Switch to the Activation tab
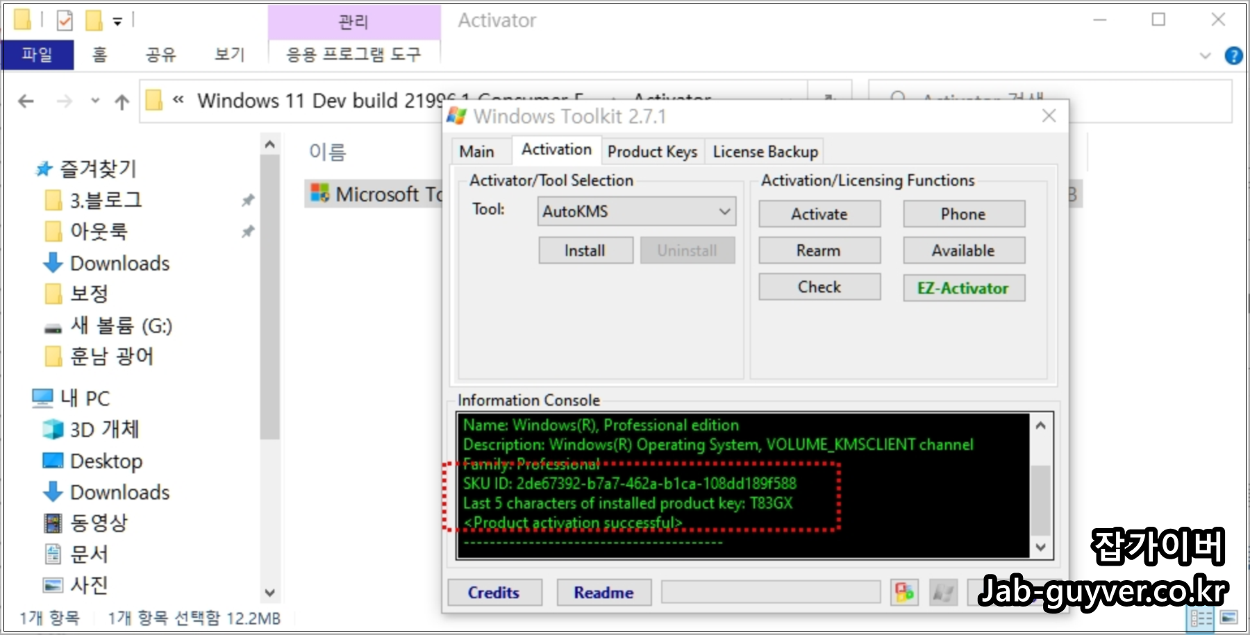The image size is (1250, 635). click(x=556, y=149)
